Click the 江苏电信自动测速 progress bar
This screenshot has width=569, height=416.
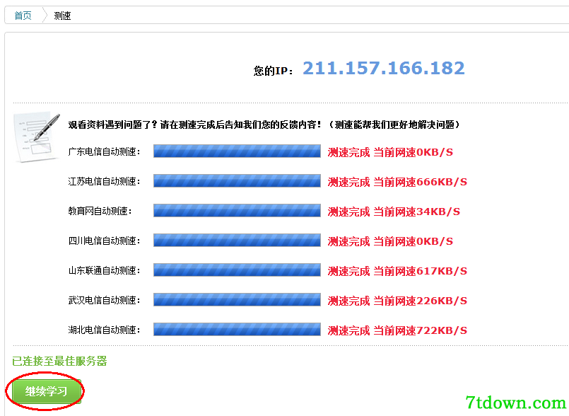(x=237, y=181)
